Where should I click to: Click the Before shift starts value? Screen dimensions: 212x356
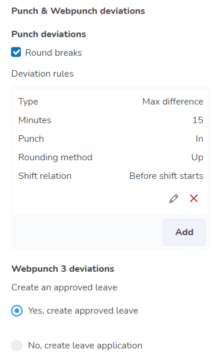point(166,176)
